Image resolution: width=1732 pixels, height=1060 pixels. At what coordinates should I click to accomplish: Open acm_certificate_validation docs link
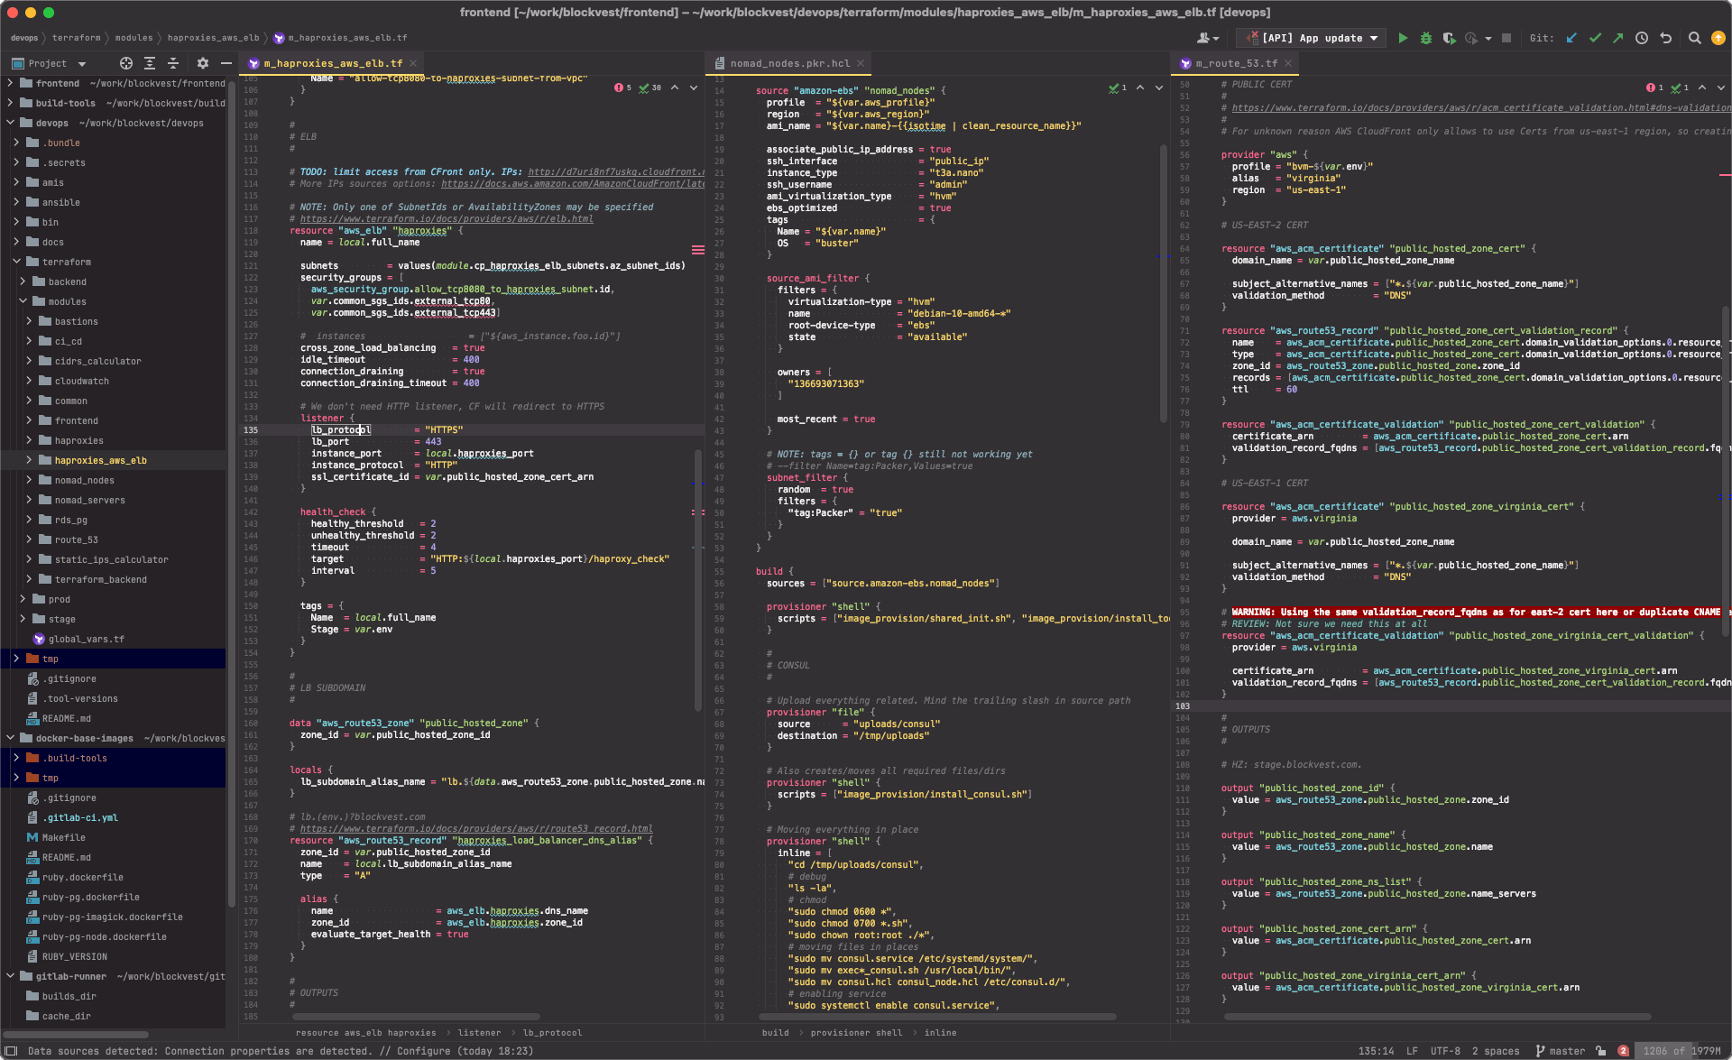[x=1481, y=107]
